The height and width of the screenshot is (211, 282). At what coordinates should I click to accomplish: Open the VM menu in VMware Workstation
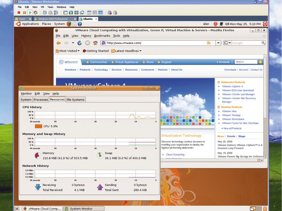(x=42, y=7)
